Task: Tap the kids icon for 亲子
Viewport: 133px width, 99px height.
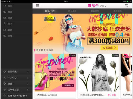Action: pos(5,24)
